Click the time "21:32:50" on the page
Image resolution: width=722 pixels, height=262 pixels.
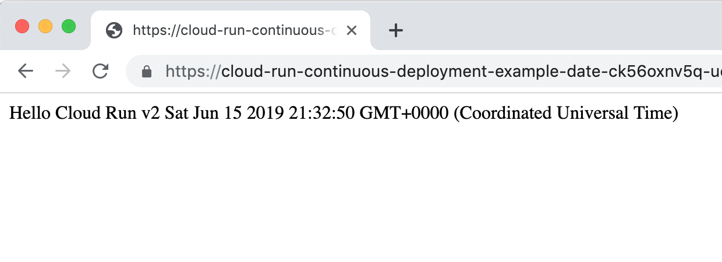[321, 113]
